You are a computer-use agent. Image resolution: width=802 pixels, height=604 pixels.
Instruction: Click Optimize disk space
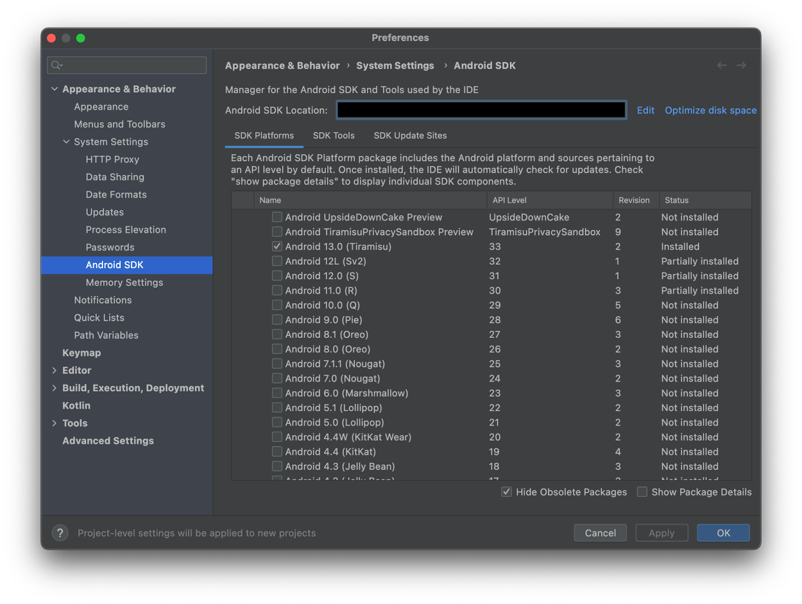coord(710,110)
